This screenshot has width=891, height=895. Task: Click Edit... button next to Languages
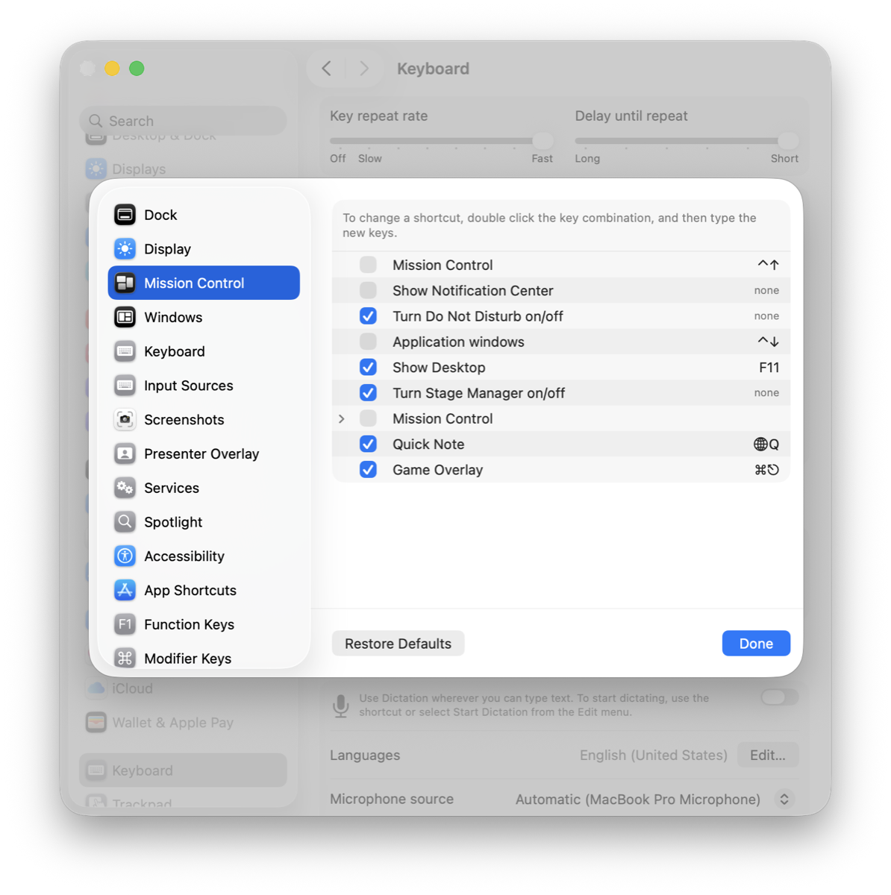click(768, 755)
